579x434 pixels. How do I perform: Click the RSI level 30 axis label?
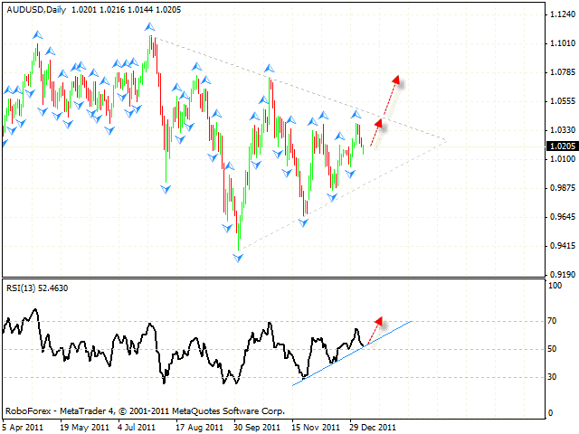pos(551,378)
